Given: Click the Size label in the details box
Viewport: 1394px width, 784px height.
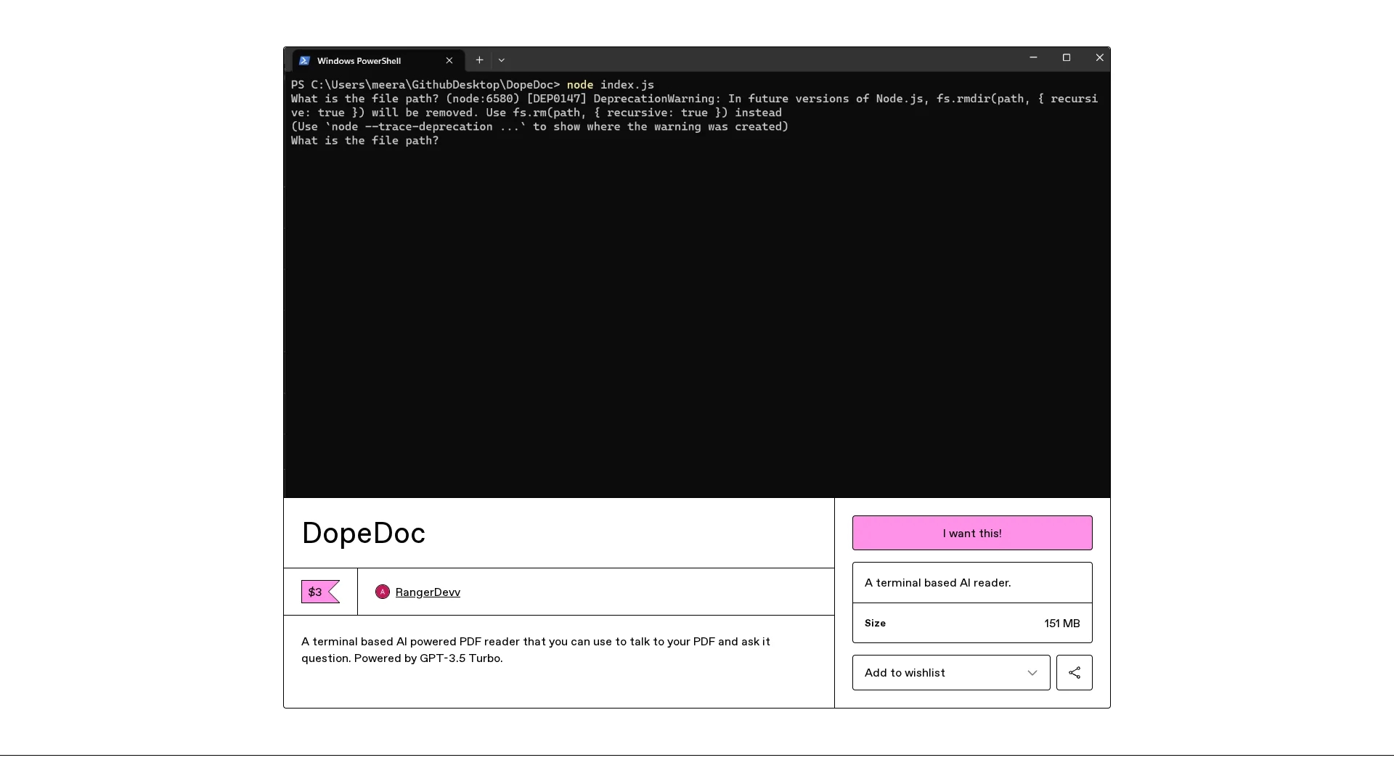Looking at the screenshot, I should pos(875,623).
